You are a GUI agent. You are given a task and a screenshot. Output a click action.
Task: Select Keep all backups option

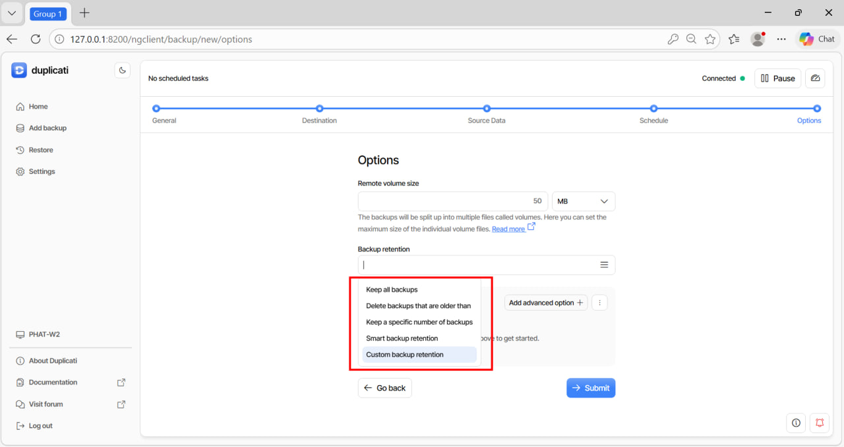point(392,290)
